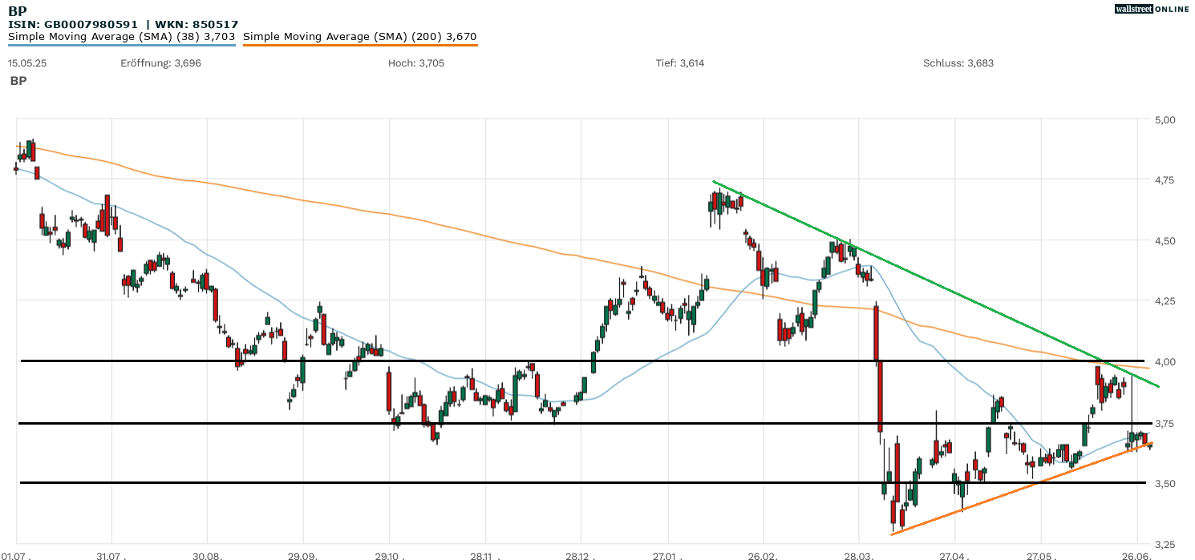1195x560 pixels.
Task: Click the 28.03. x-axis date label
Action: (x=858, y=554)
